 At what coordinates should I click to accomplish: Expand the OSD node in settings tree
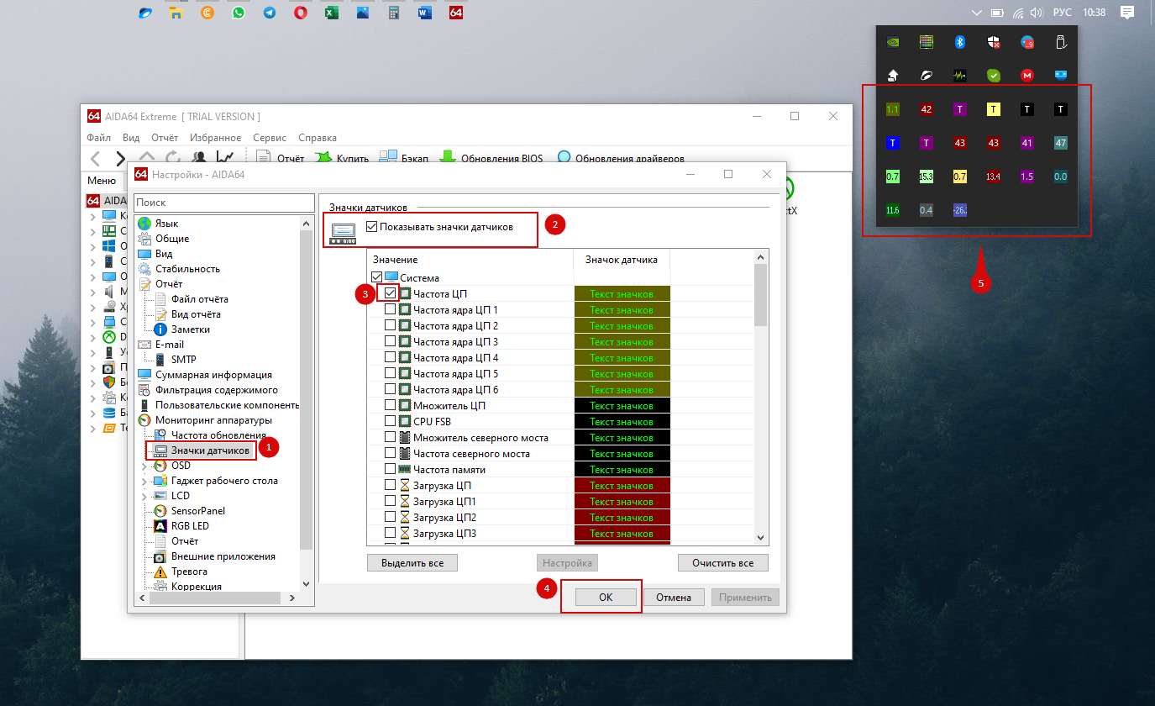coord(144,466)
